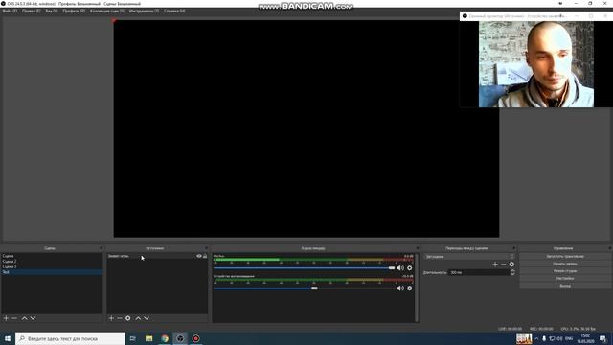The image size is (613, 345).
Task: Mute the Mic/Aux audio track speaker
Action: (400, 268)
